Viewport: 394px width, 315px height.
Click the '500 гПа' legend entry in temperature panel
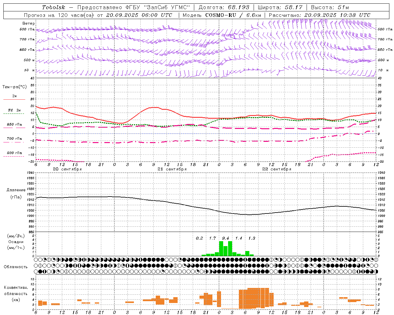14,153
